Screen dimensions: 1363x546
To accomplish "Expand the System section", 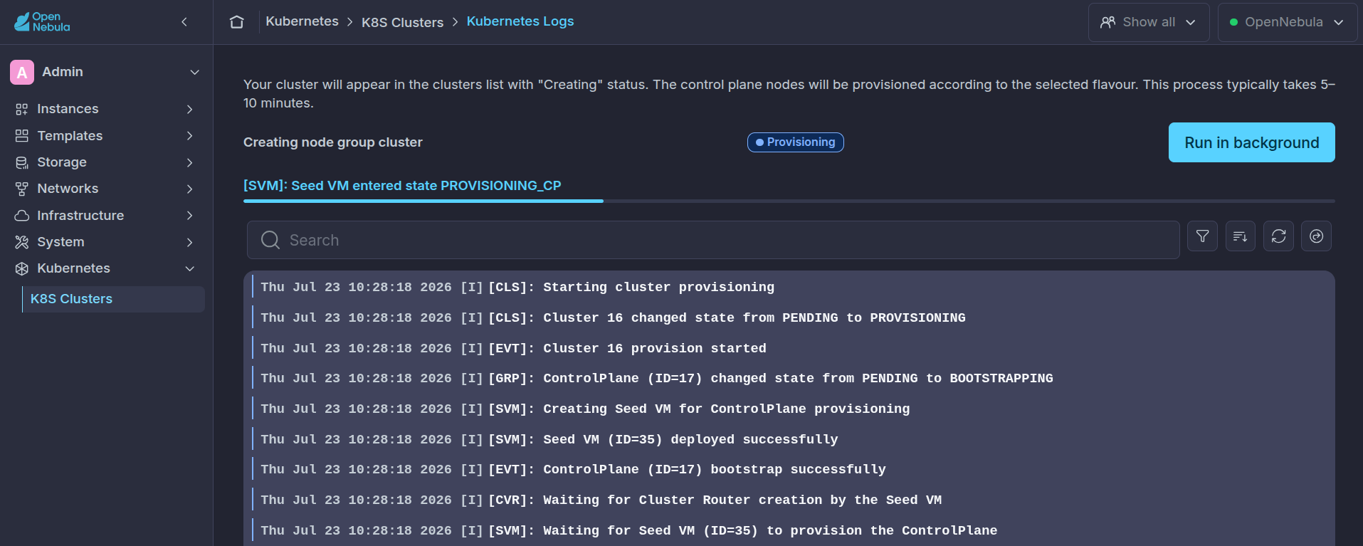I will 190,242.
